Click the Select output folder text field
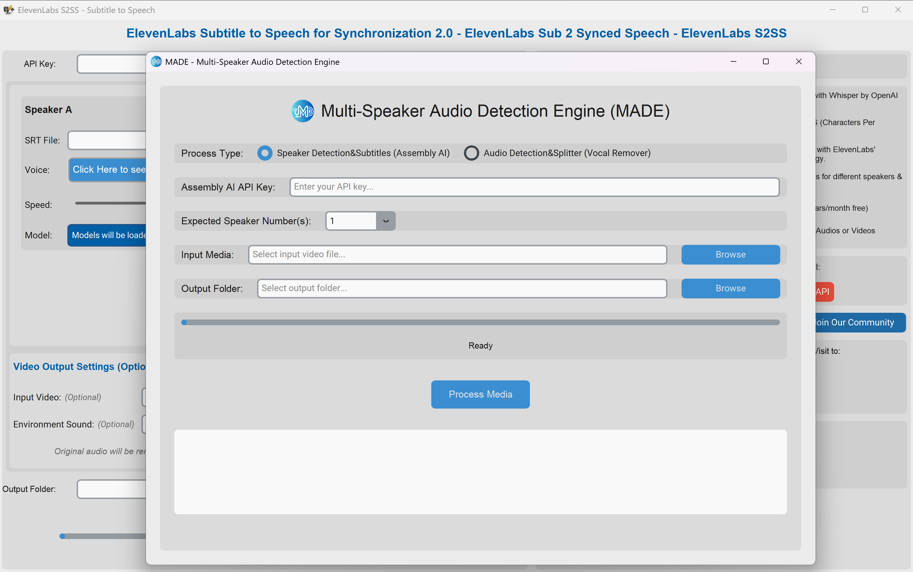 pos(462,288)
